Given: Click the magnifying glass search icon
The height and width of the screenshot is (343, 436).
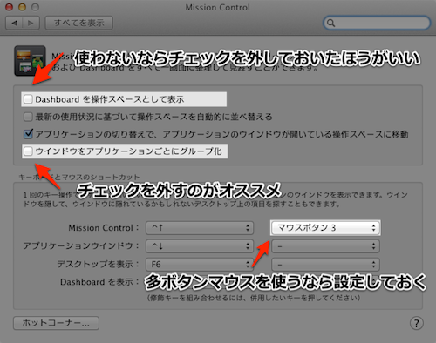Looking at the screenshot, I should [x=330, y=23].
